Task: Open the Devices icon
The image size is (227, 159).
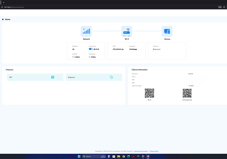Action: (167, 31)
